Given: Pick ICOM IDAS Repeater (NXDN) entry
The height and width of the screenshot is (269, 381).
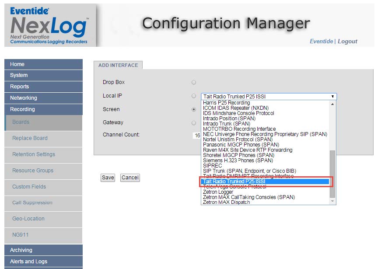Looking at the screenshot, I should 235,108.
